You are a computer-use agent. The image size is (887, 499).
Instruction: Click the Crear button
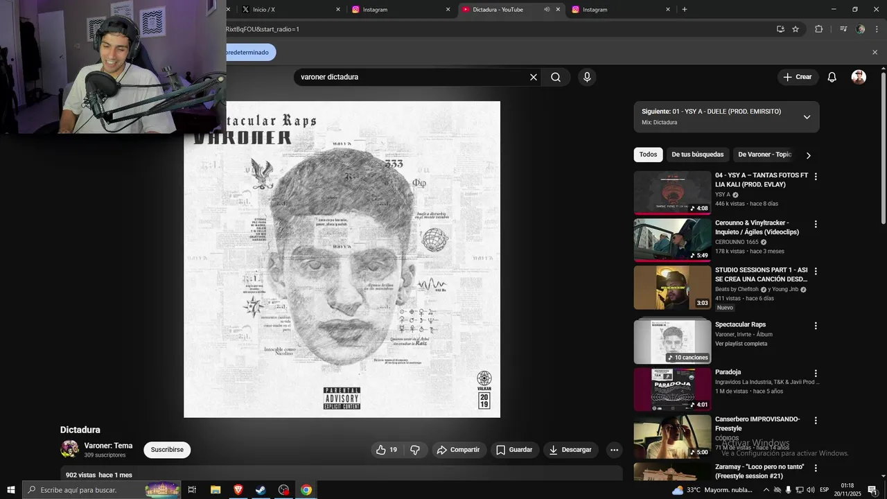click(798, 77)
